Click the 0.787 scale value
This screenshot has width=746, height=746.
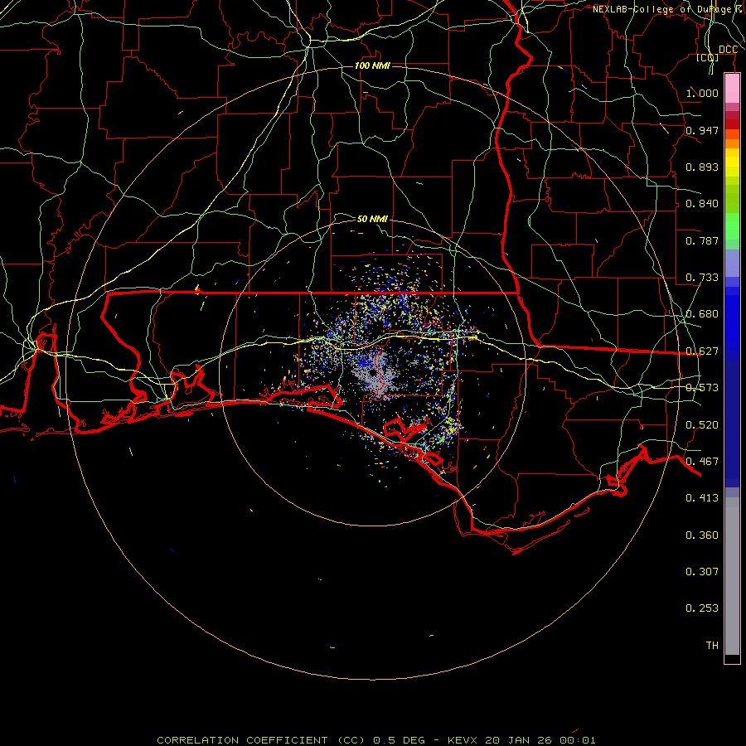[702, 240]
